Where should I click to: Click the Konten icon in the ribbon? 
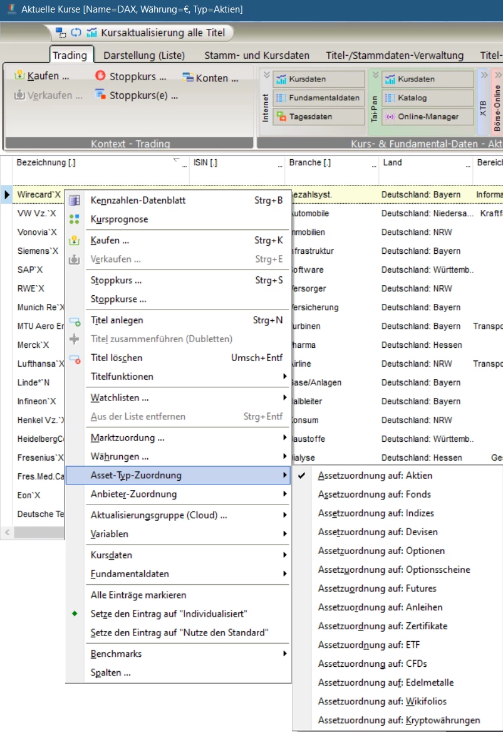(x=187, y=77)
